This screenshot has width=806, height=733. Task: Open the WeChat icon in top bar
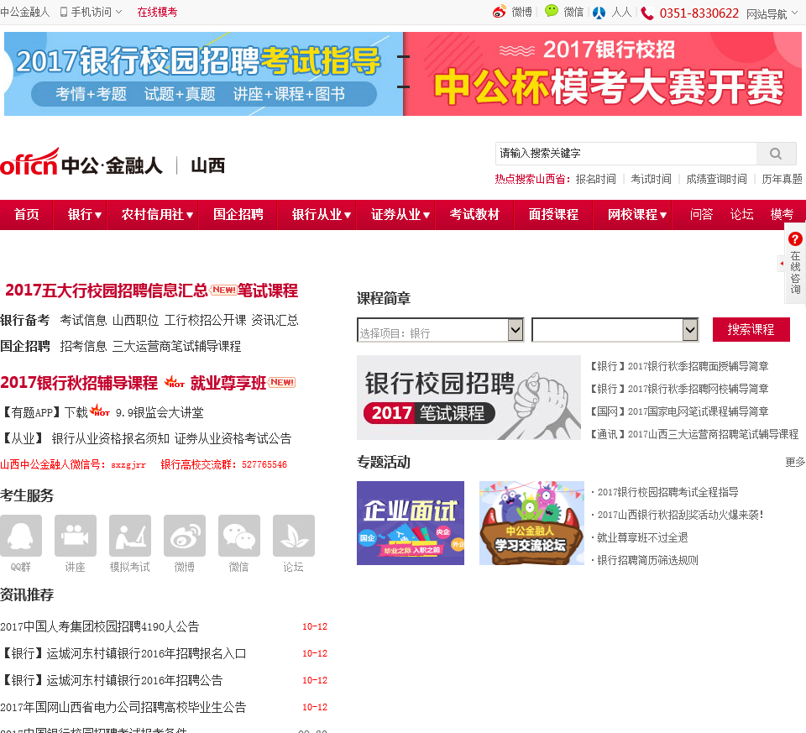click(x=552, y=11)
